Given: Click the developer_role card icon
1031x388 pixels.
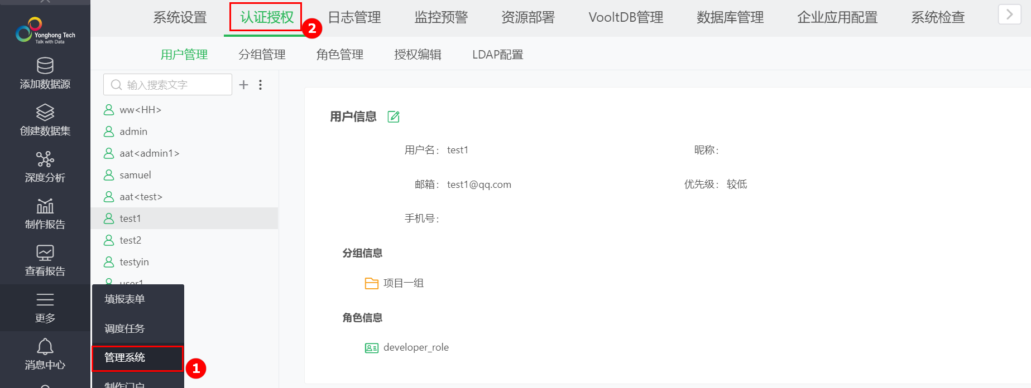Looking at the screenshot, I should [x=371, y=348].
